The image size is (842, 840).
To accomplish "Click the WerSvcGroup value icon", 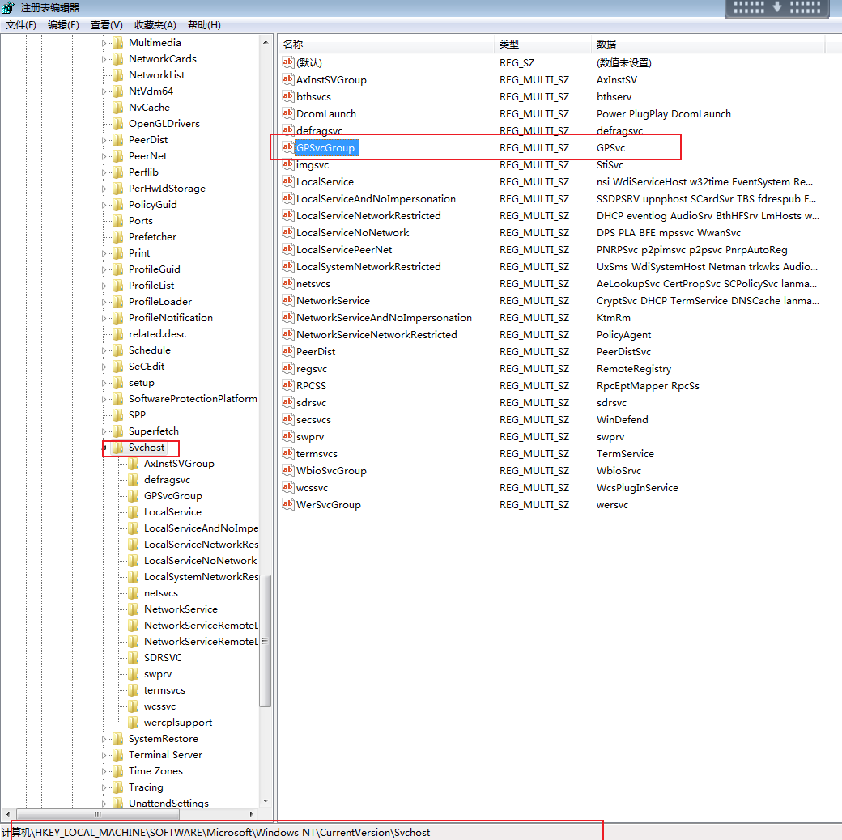I will (x=287, y=504).
